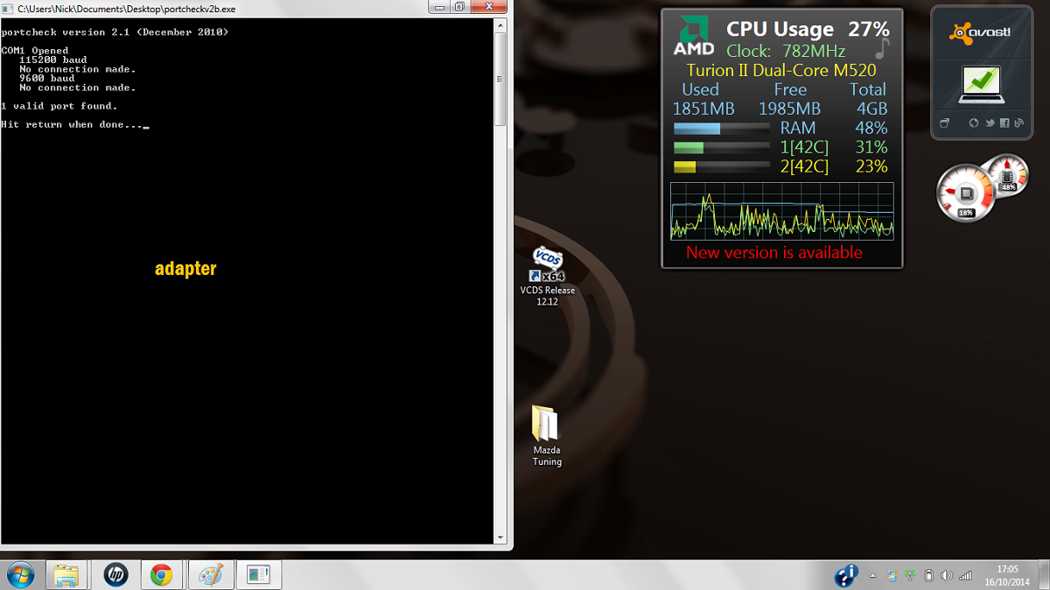Open avast blog feed icon in gadget
1050x590 pixels.
(1018, 123)
